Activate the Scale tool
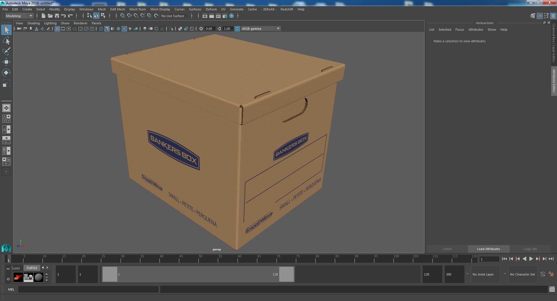Screen dimensions: 557x301 [x=6, y=83]
